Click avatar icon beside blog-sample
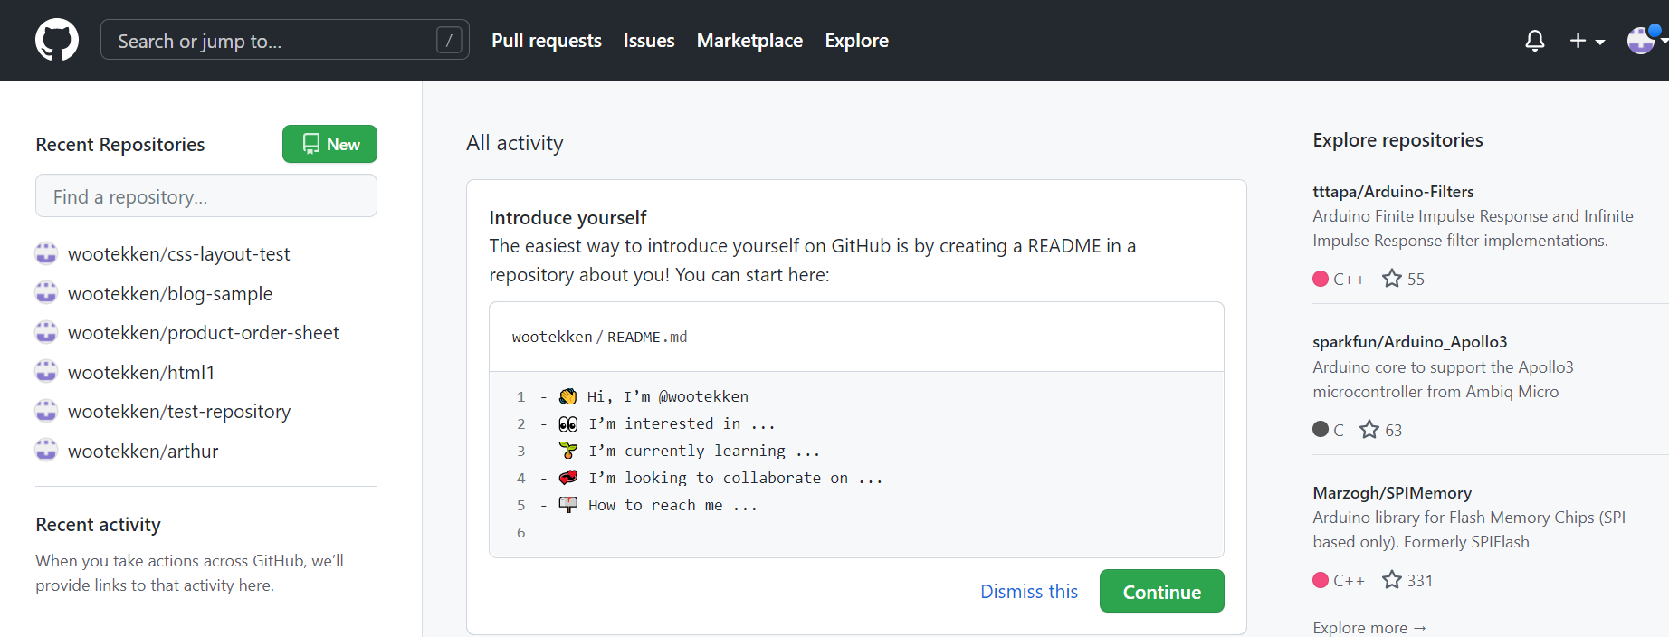This screenshot has height=637, width=1669. pyautogui.click(x=46, y=292)
